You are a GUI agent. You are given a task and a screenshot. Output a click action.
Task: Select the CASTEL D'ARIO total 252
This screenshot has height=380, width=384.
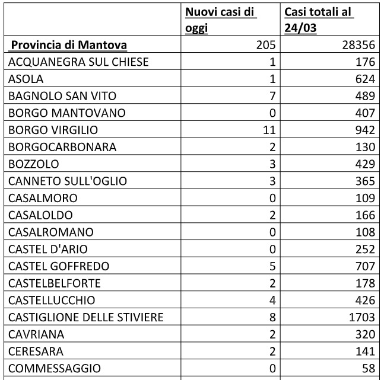pos(365,249)
